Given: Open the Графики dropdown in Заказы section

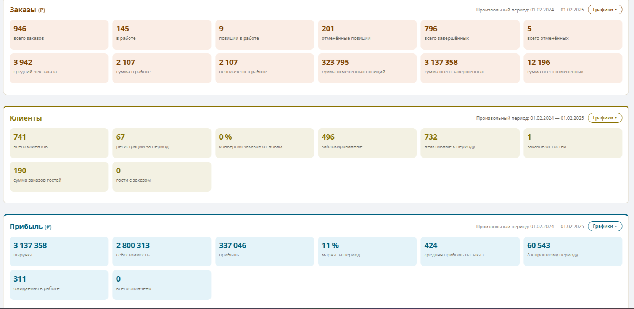Looking at the screenshot, I should pyautogui.click(x=605, y=10).
